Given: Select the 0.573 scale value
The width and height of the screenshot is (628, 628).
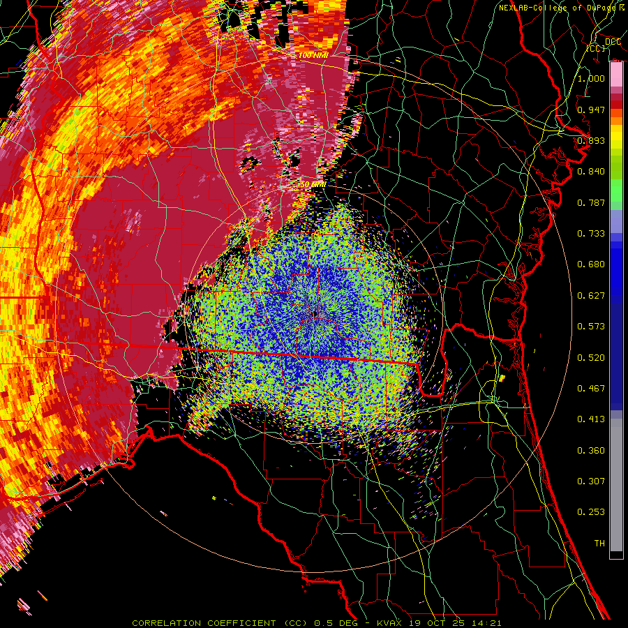Looking at the screenshot, I should pyautogui.click(x=591, y=327).
